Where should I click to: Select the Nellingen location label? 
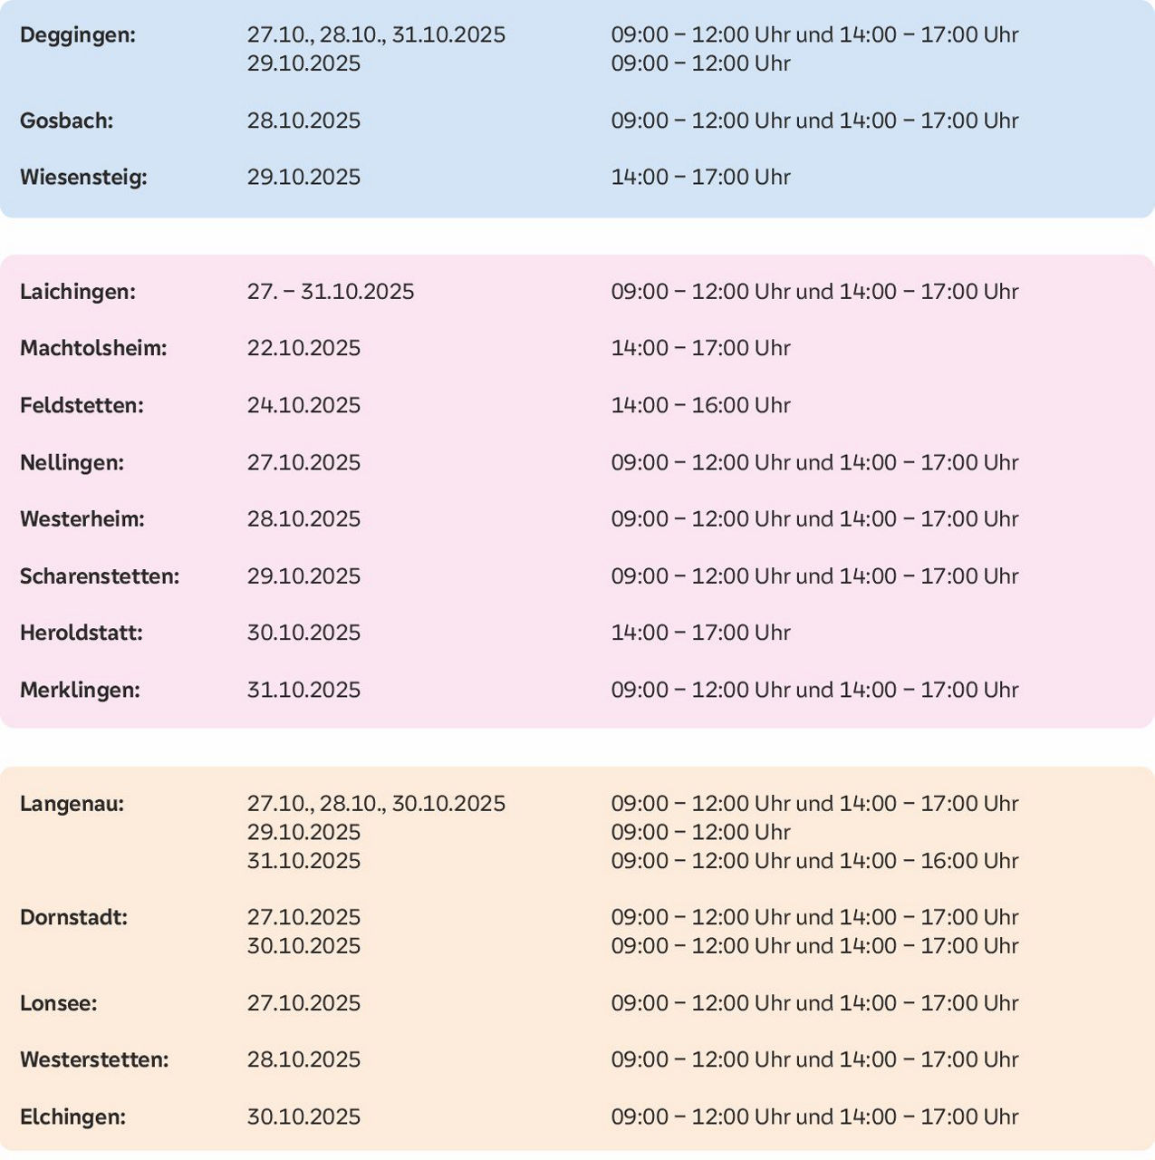[72, 463]
